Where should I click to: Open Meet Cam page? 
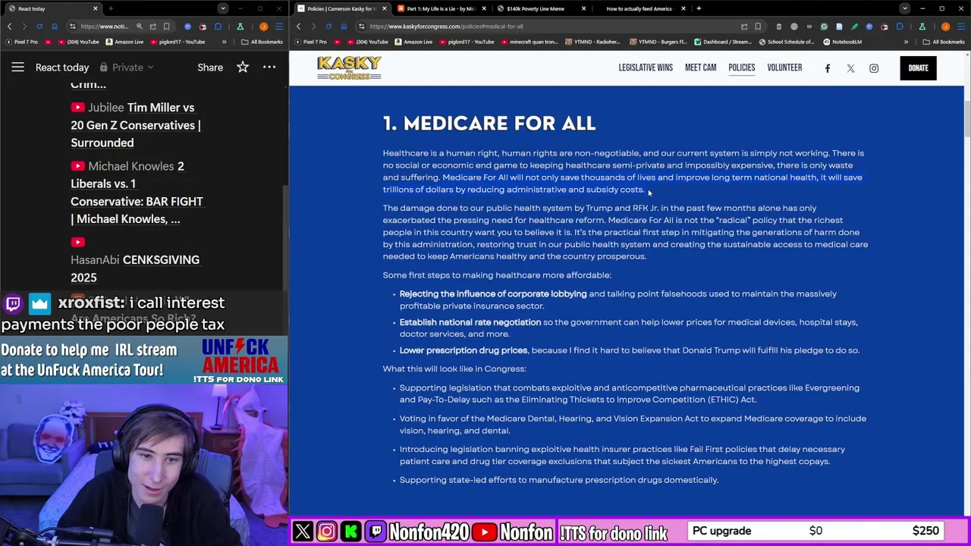(700, 67)
